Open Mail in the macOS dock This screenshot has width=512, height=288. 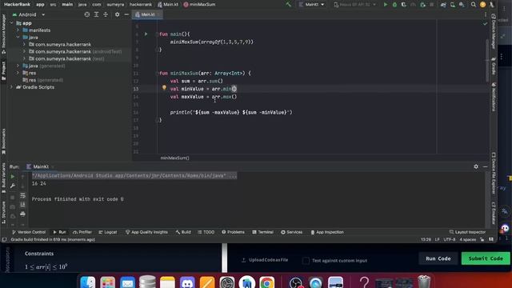click(x=128, y=282)
